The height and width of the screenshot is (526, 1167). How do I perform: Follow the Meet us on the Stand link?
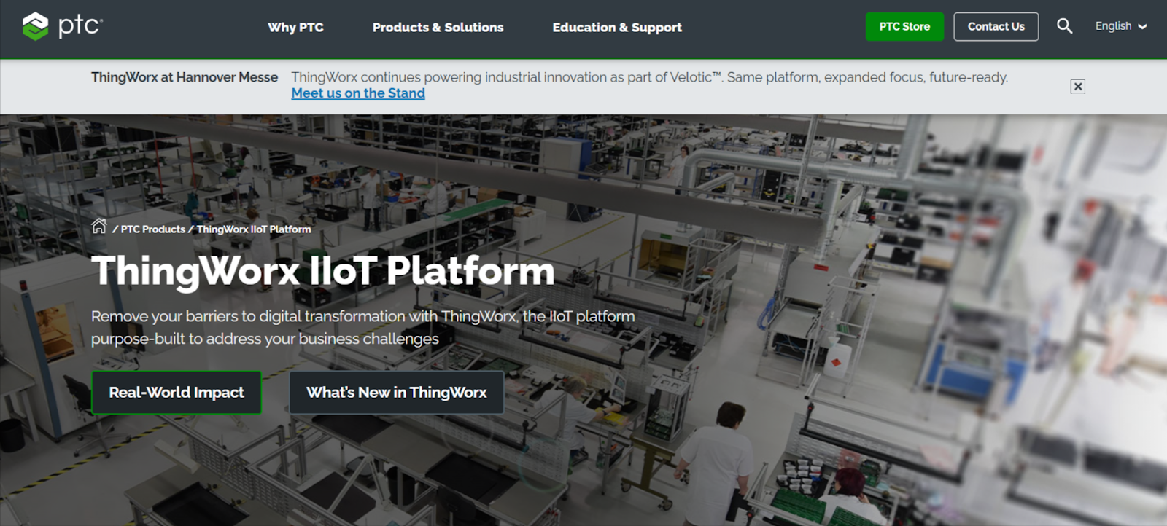tap(358, 93)
